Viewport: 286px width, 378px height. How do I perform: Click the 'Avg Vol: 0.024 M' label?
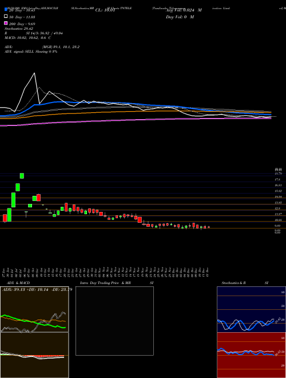click(184, 10)
